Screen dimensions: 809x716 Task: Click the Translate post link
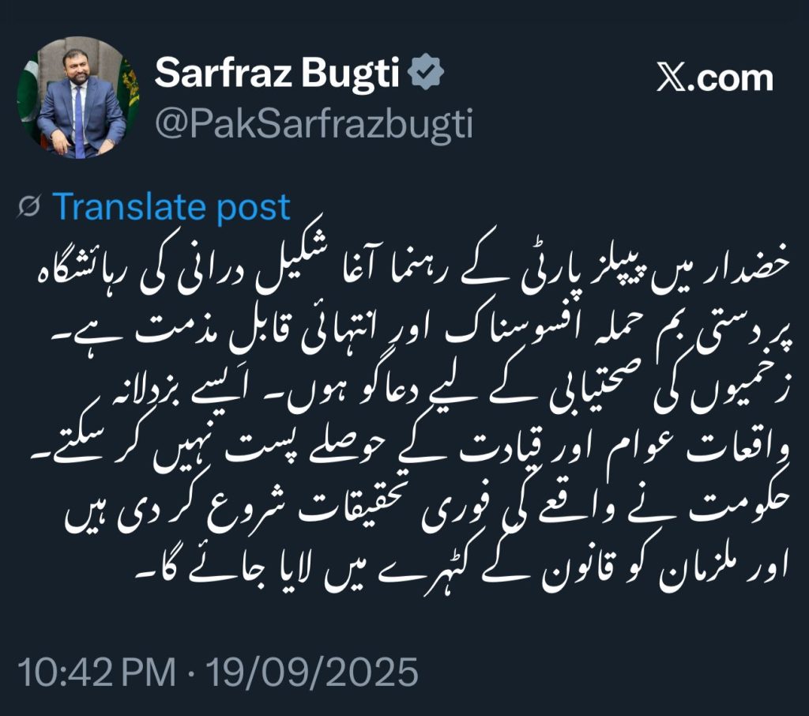[171, 206]
